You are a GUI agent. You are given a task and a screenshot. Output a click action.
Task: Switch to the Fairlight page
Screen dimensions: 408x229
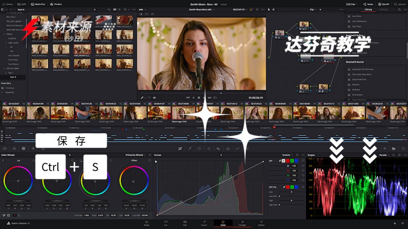point(242,223)
